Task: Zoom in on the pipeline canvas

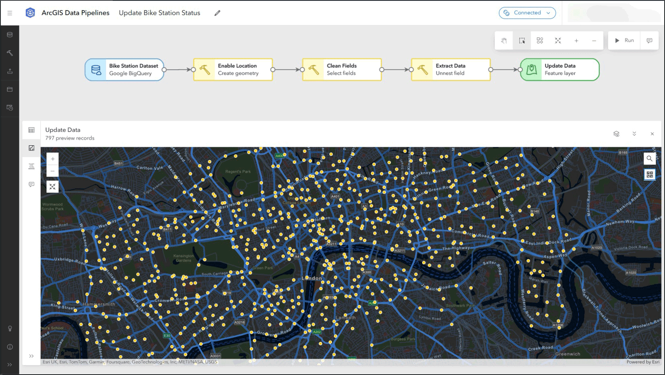Action: tap(576, 41)
